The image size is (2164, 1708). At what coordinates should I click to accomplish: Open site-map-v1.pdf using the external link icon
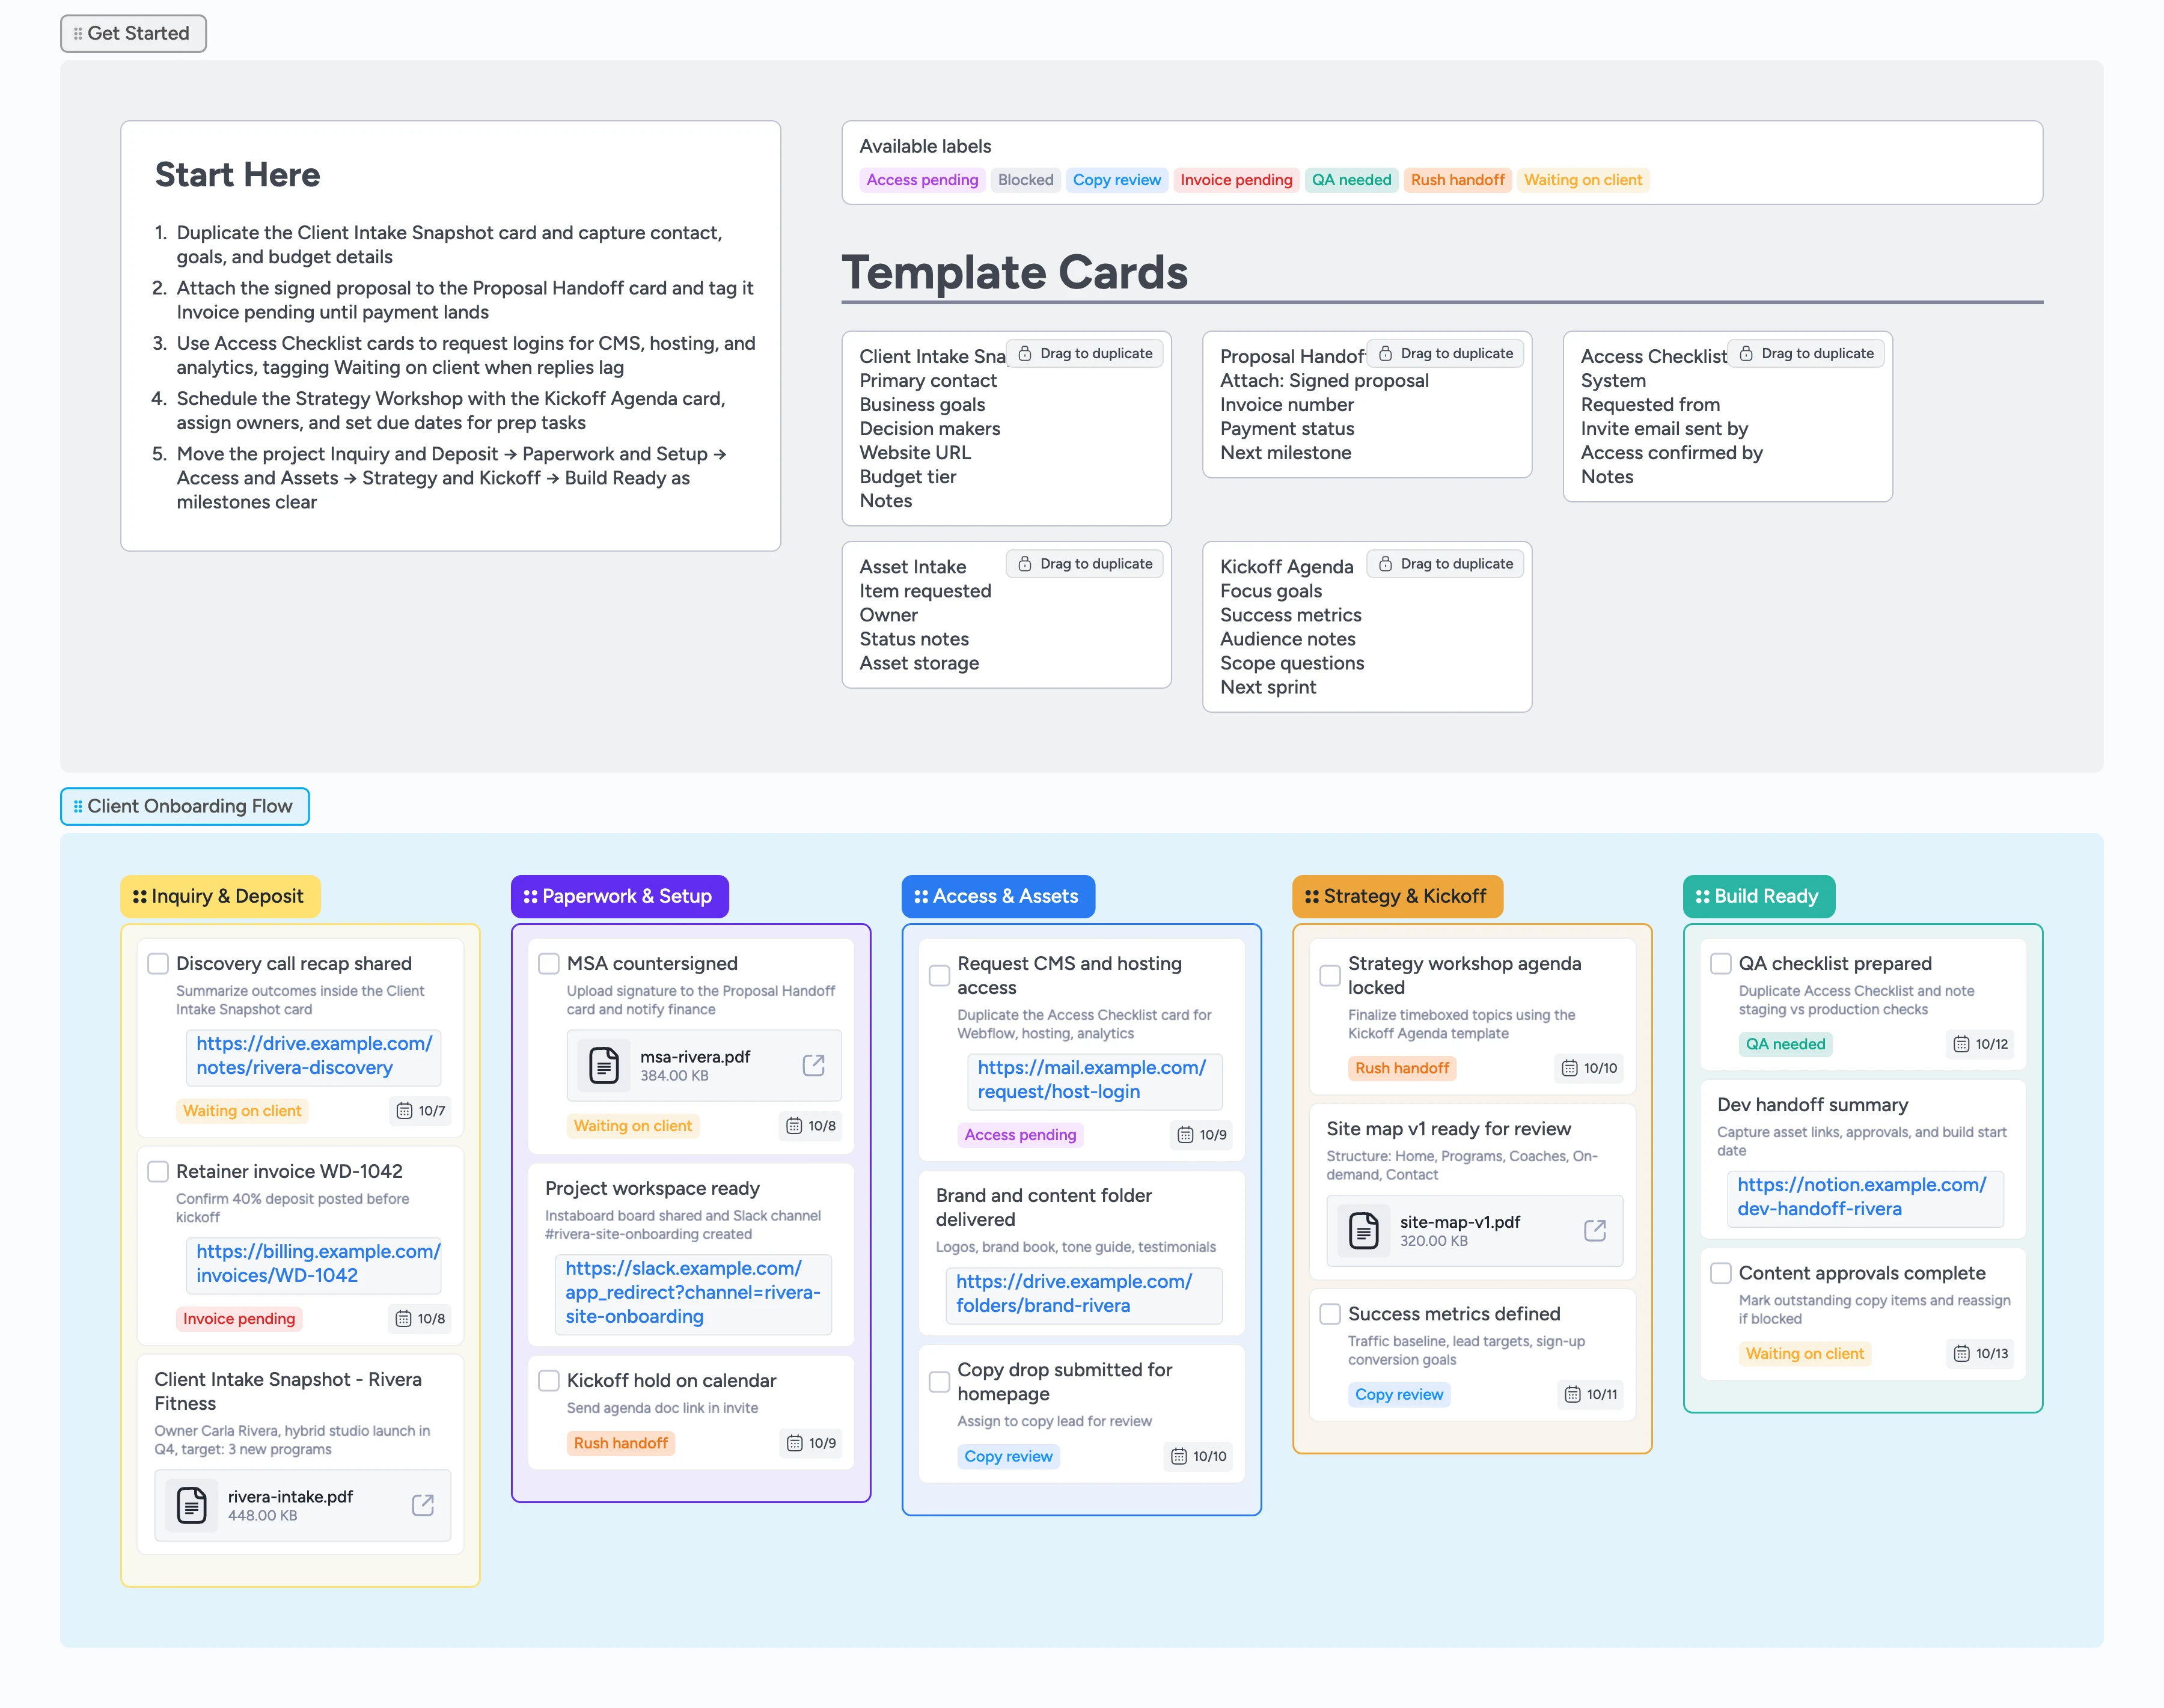coord(1594,1231)
